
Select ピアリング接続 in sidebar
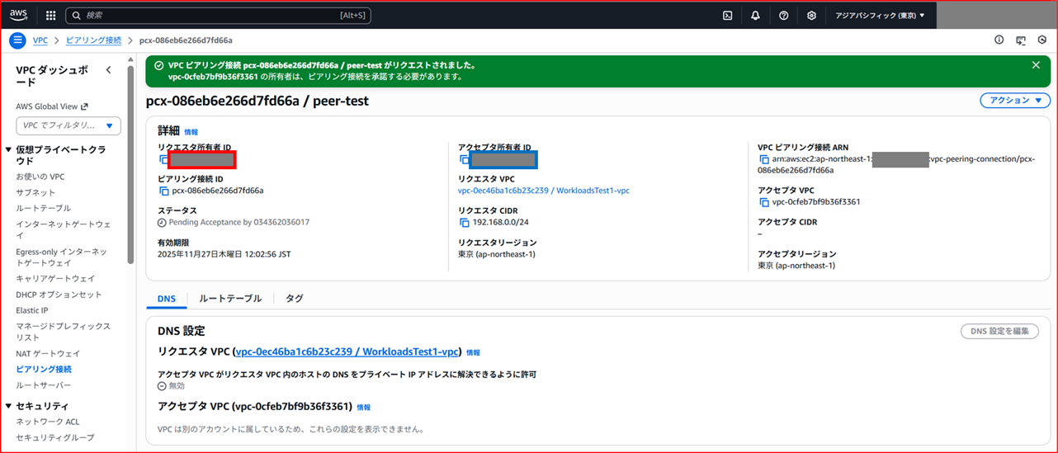tap(44, 369)
